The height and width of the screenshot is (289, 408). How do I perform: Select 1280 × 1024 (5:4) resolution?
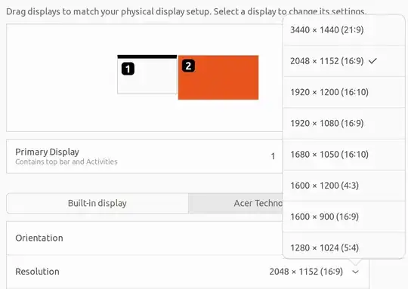(344, 247)
